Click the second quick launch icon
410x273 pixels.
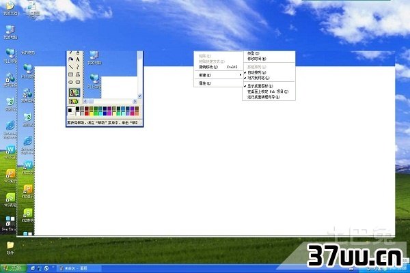pos(40,268)
